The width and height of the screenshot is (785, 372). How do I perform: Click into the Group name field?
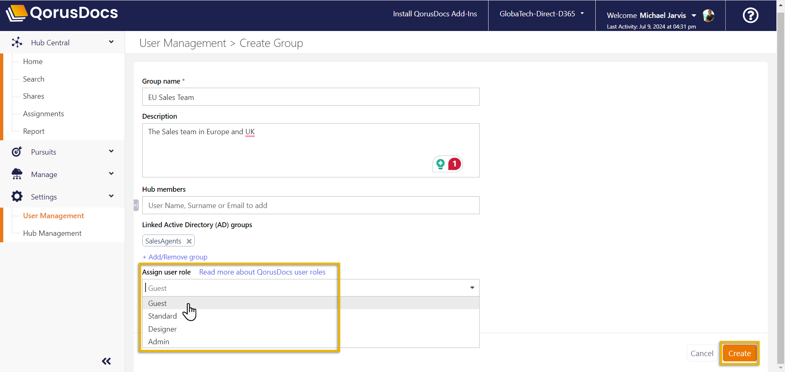pos(311,97)
